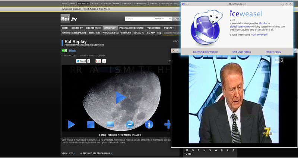
Task: Click the Get involved! link
Action: 260,34
